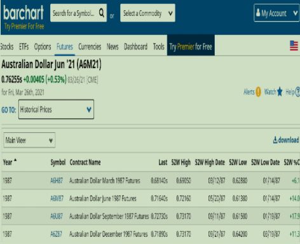The image size is (300, 244).
Task: Open the A6U87 symbol link
Action: [x=57, y=216]
